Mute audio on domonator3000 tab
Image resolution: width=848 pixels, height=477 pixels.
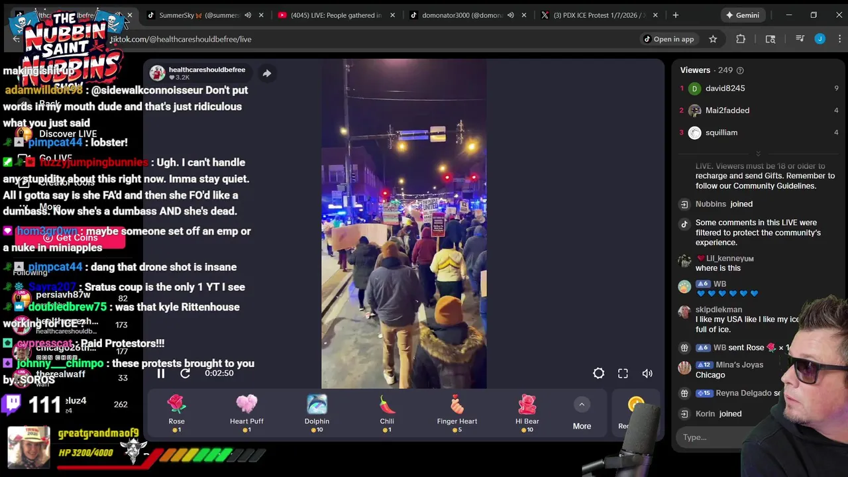click(510, 15)
